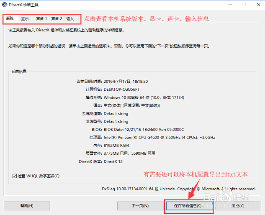This screenshot has height=215, width=265.
Task: Click the Windows 10 家庭版 64 位 text
Action: [x=126, y=97]
